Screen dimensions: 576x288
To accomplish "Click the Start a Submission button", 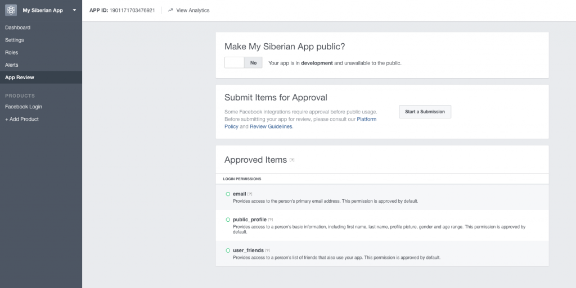I will pos(425,112).
